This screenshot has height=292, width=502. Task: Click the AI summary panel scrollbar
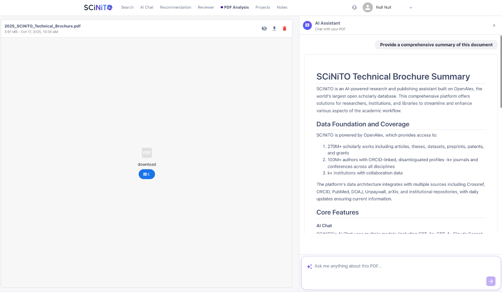click(x=500, y=82)
